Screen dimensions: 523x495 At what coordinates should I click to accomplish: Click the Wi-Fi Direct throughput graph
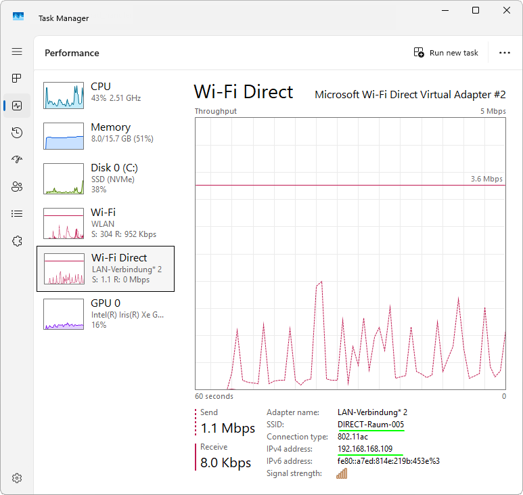click(350, 253)
